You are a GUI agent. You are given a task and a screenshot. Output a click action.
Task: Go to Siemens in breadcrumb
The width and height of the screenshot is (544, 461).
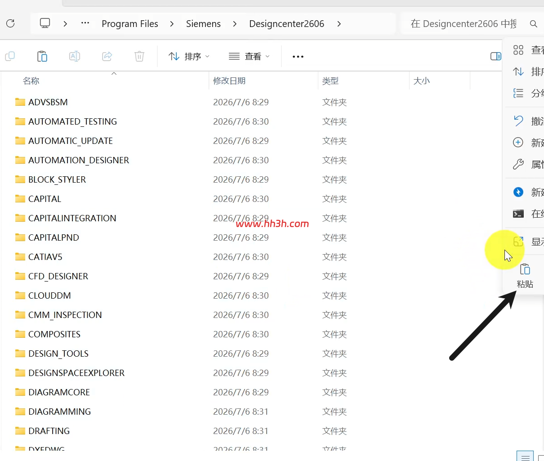click(203, 24)
